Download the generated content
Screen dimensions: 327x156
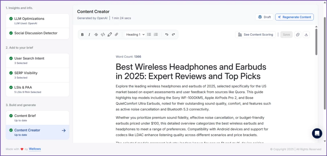[306, 35]
